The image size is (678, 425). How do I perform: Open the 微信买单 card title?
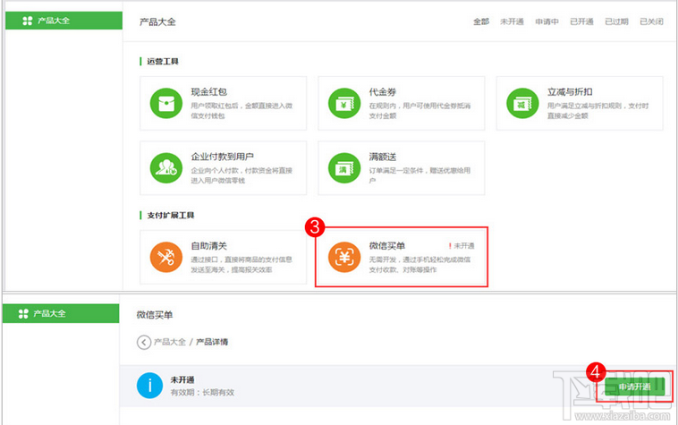click(386, 245)
